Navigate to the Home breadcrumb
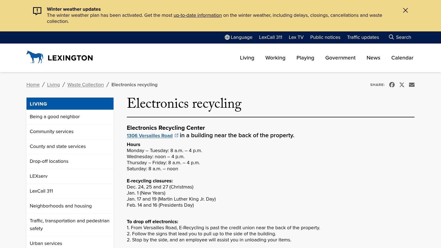441x248 pixels. 33,85
